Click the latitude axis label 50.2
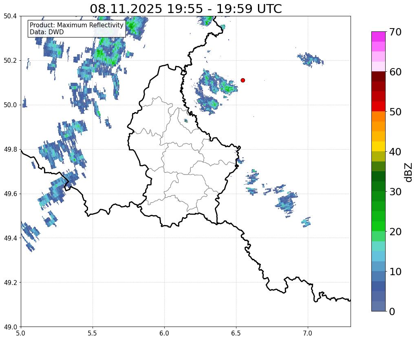 pyautogui.click(x=10, y=61)
